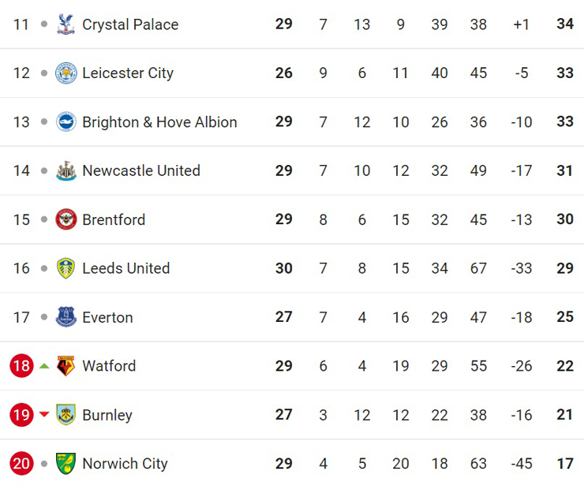Open the Brighton & Hove Albion link

click(x=159, y=122)
